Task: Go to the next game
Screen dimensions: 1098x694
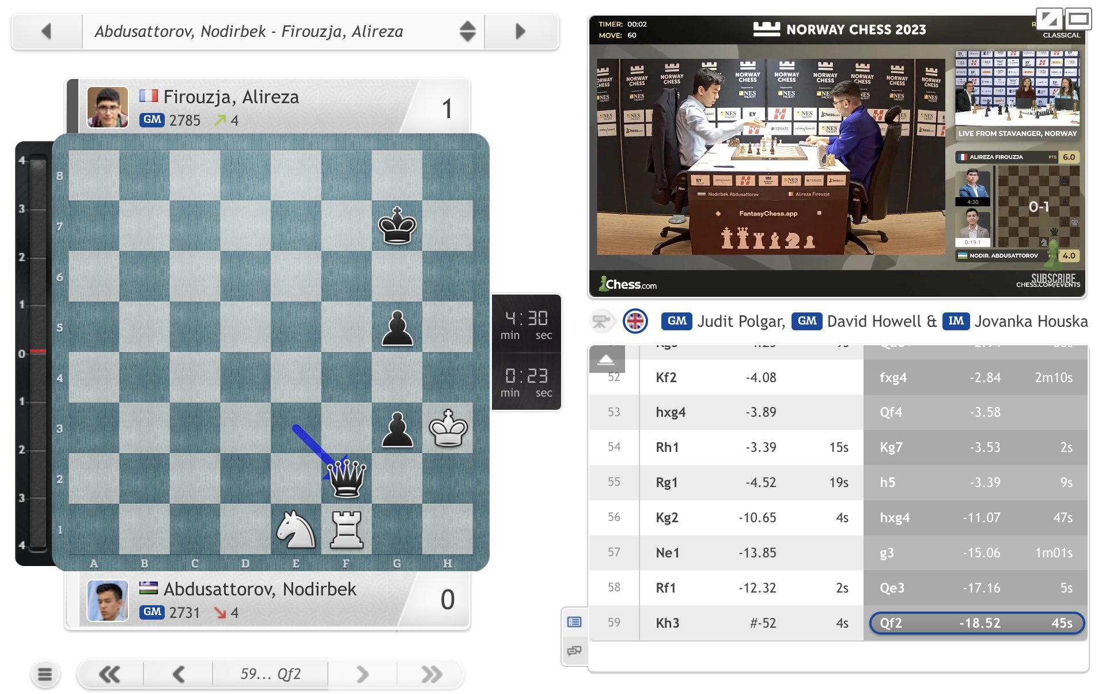Action: tap(520, 31)
